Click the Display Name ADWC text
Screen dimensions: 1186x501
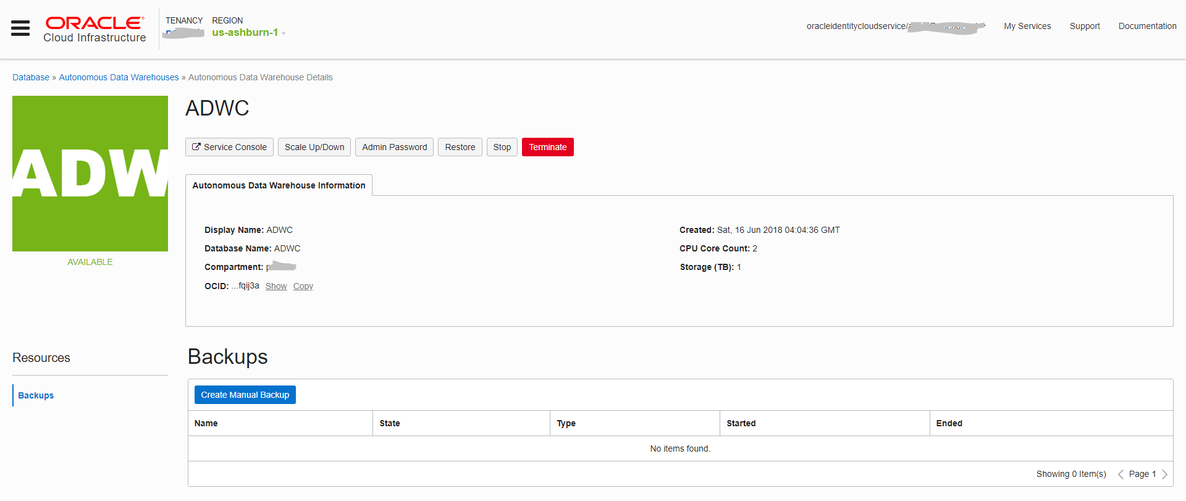point(280,230)
